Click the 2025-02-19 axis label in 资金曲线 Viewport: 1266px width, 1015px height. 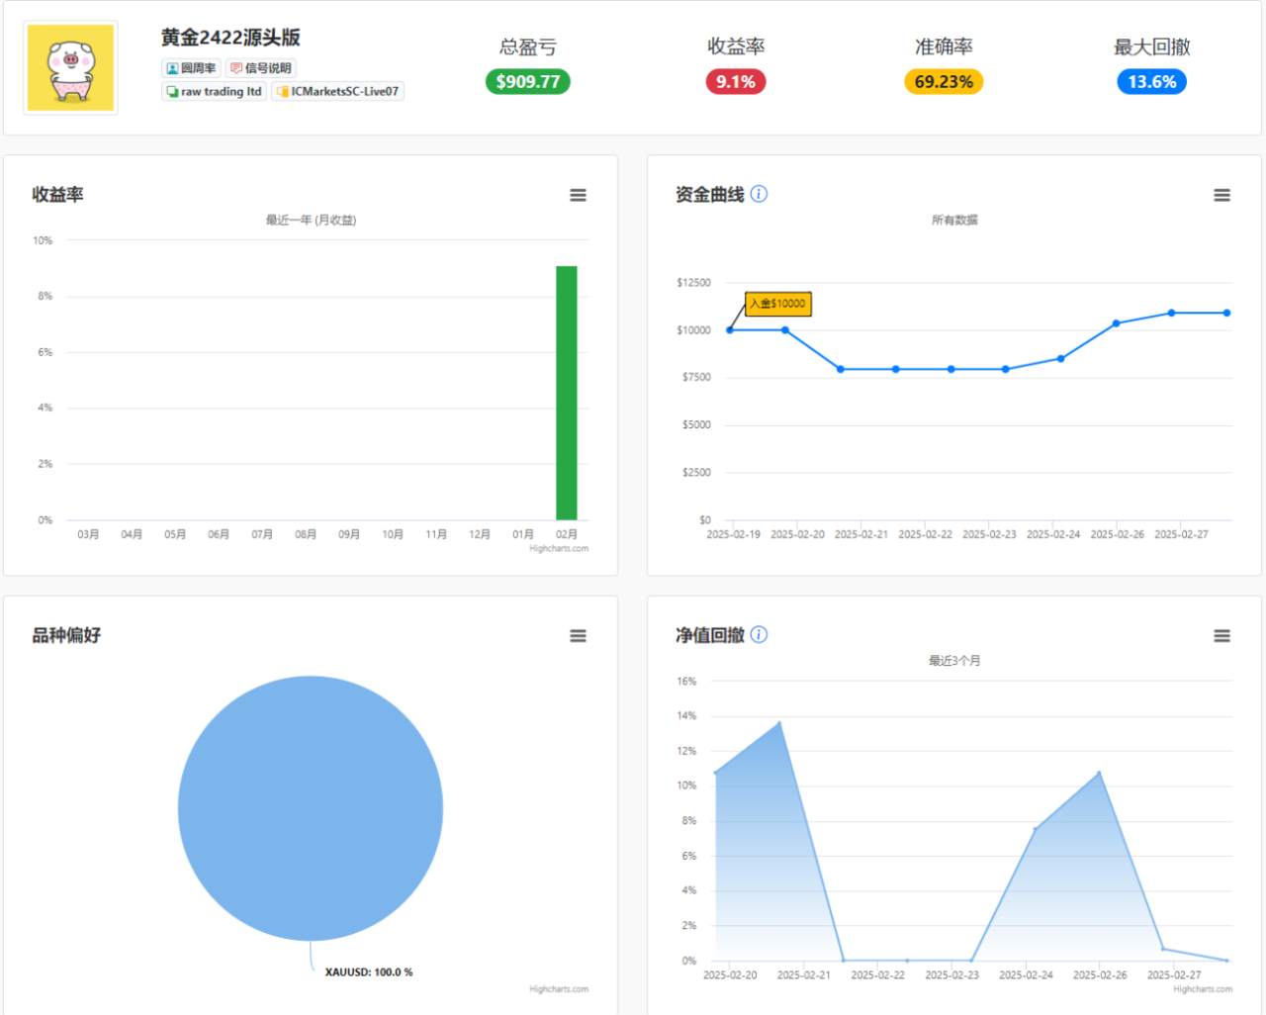(733, 534)
